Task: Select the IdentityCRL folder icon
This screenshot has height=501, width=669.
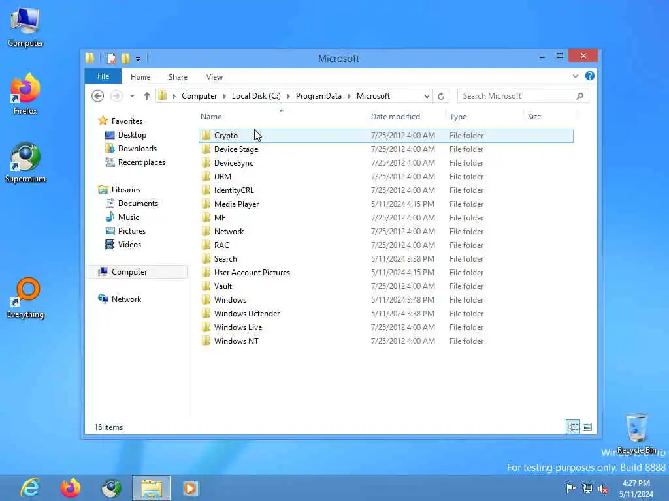Action: pyautogui.click(x=206, y=190)
